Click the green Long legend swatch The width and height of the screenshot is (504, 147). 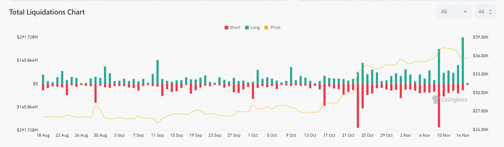click(247, 27)
